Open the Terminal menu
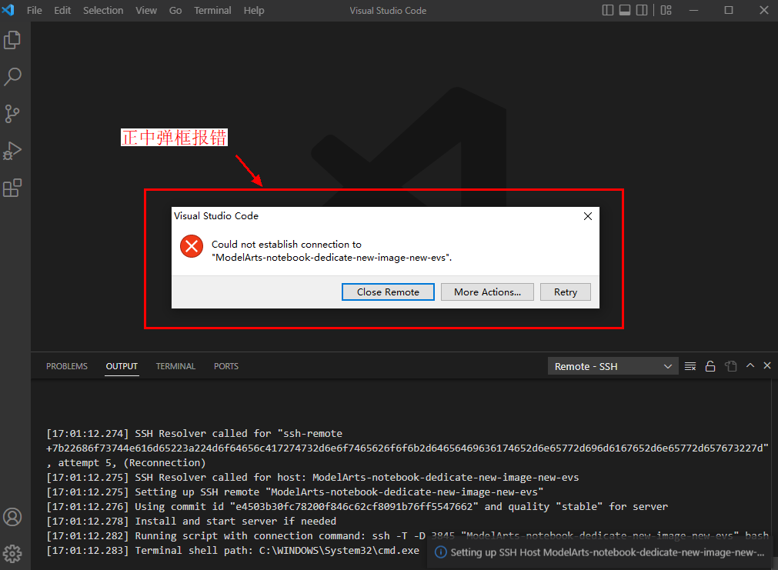This screenshot has width=778, height=570. [x=212, y=11]
